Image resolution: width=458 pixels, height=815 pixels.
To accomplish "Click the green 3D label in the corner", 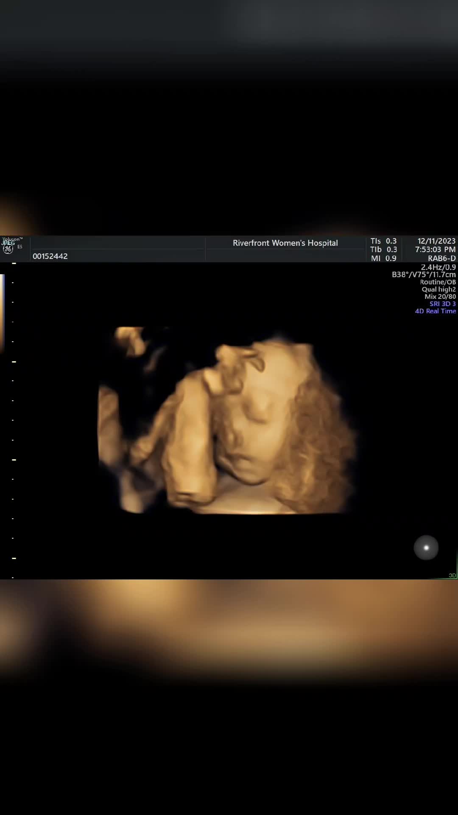I will (x=452, y=575).
